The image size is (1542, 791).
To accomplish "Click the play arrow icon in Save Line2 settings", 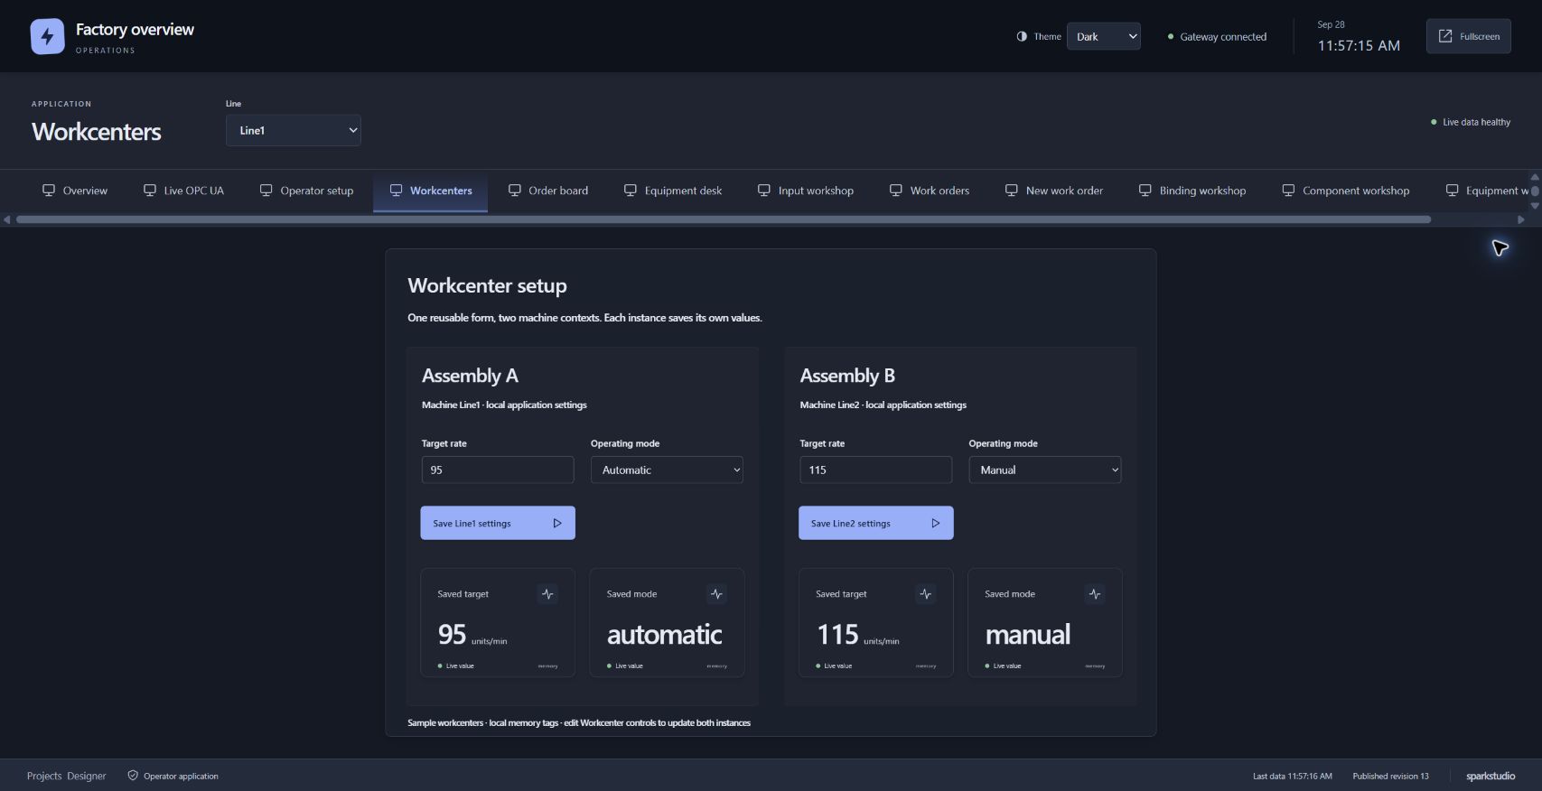I will [x=936, y=524].
